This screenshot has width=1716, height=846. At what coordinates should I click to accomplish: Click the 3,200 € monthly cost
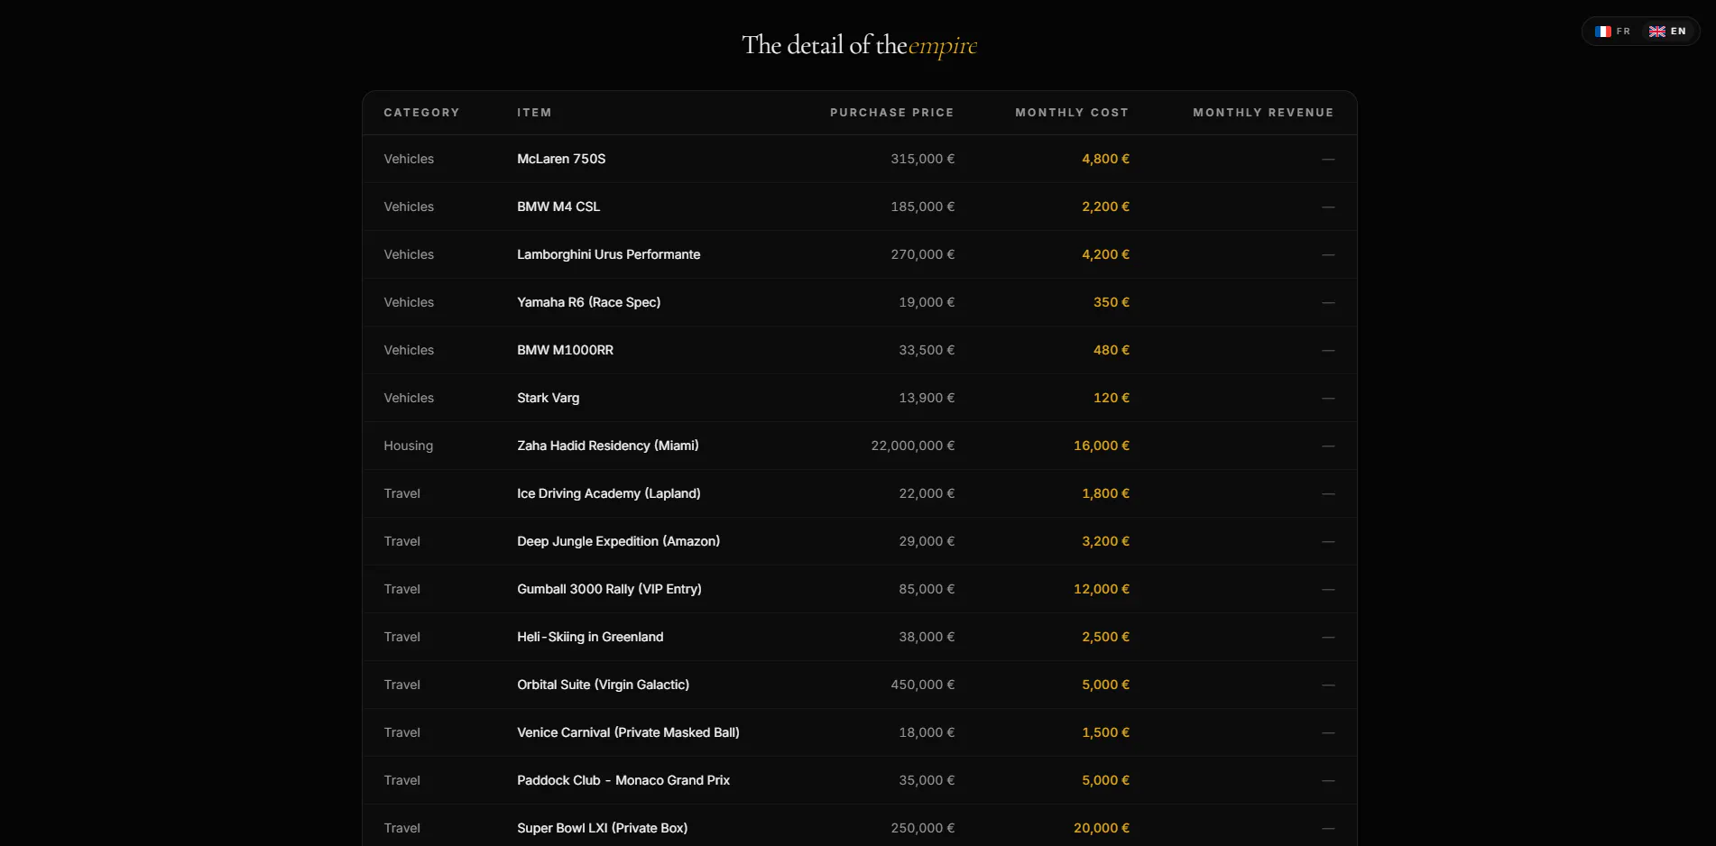[x=1105, y=541]
